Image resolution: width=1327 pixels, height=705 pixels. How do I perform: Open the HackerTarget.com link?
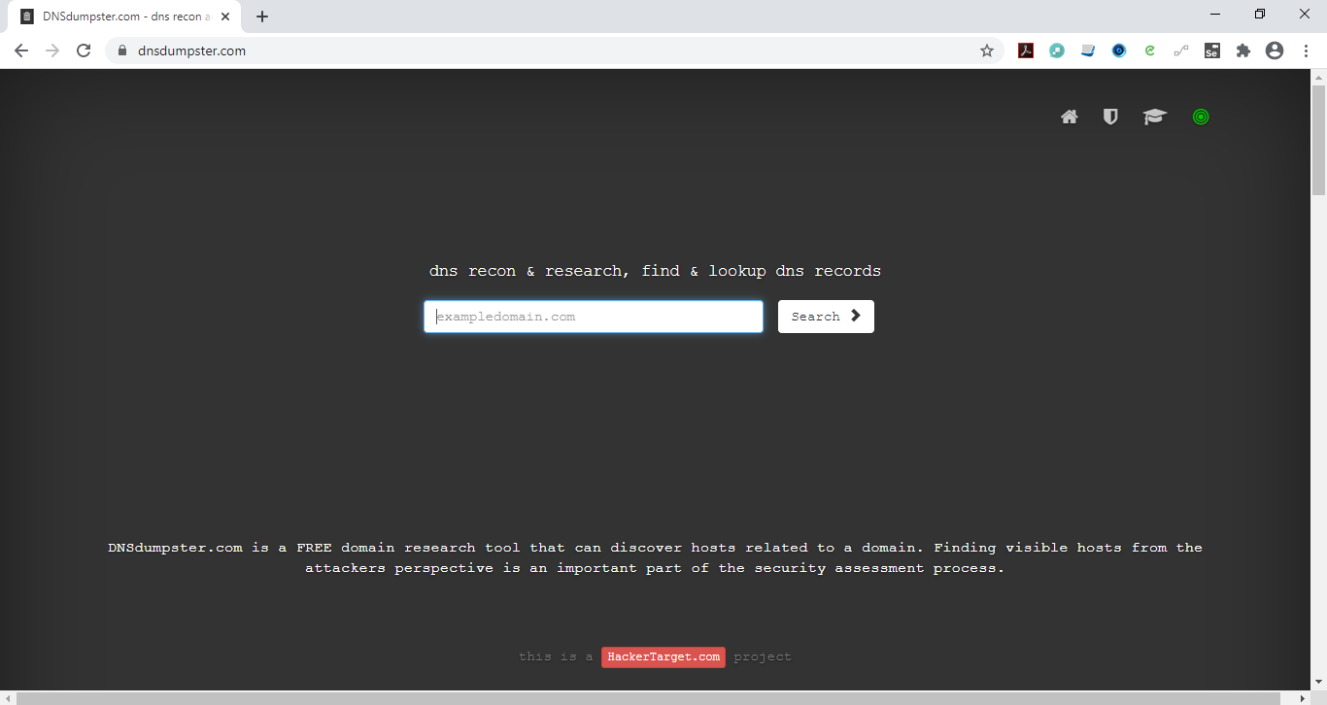pos(663,657)
